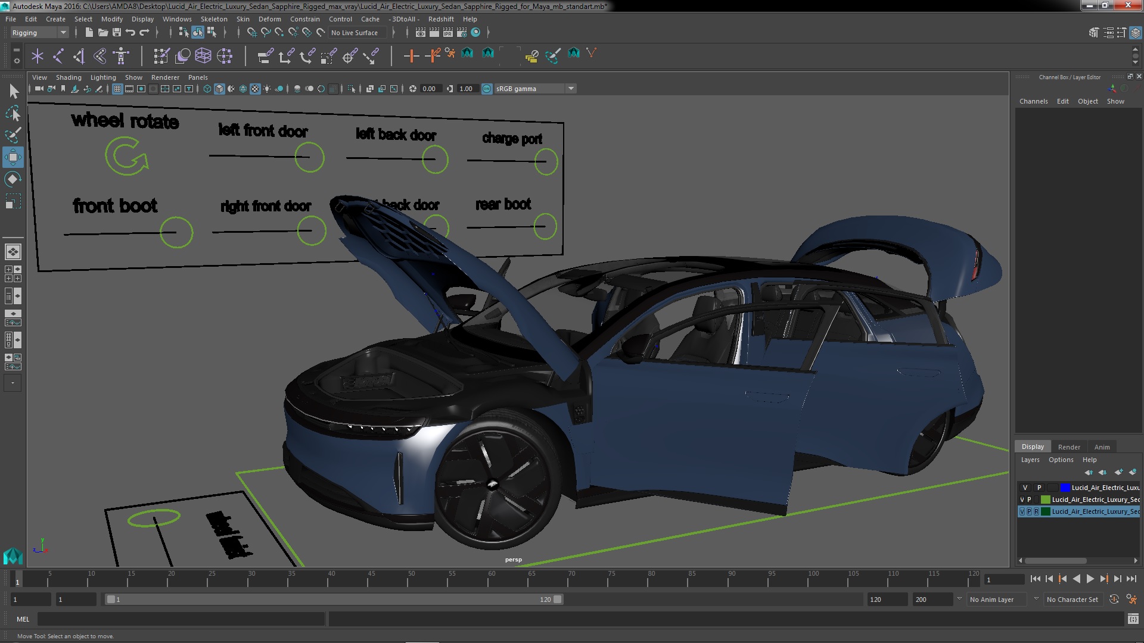Step to the next keyframe

(1103, 579)
